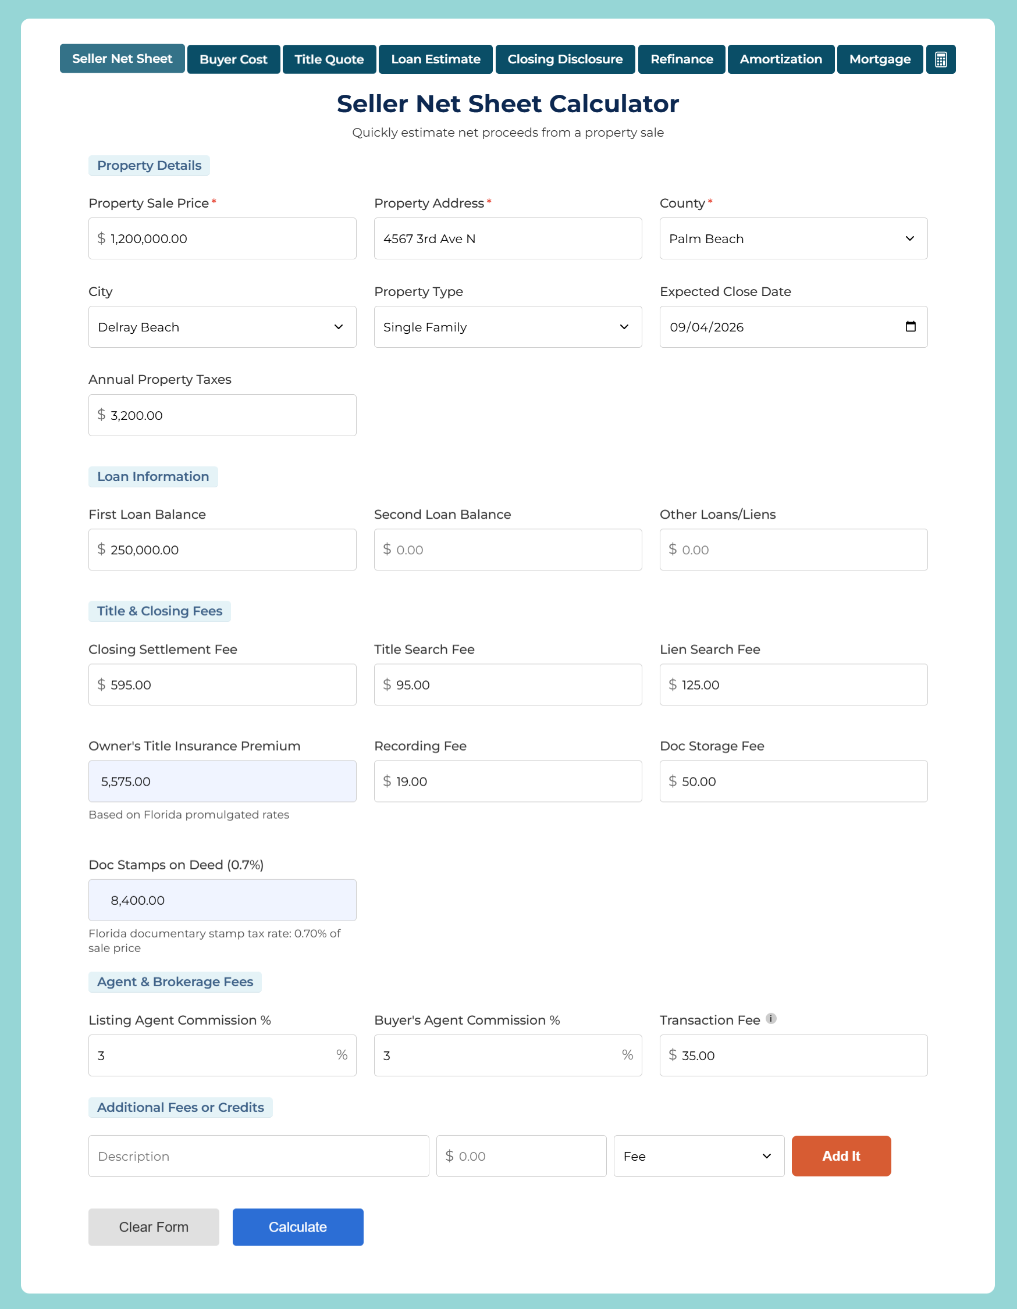The image size is (1017, 1309).
Task: Open the calculator icon in the top toolbar
Action: [940, 59]
